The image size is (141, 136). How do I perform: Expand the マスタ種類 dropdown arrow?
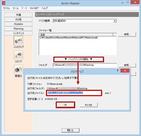click(114, 21)
